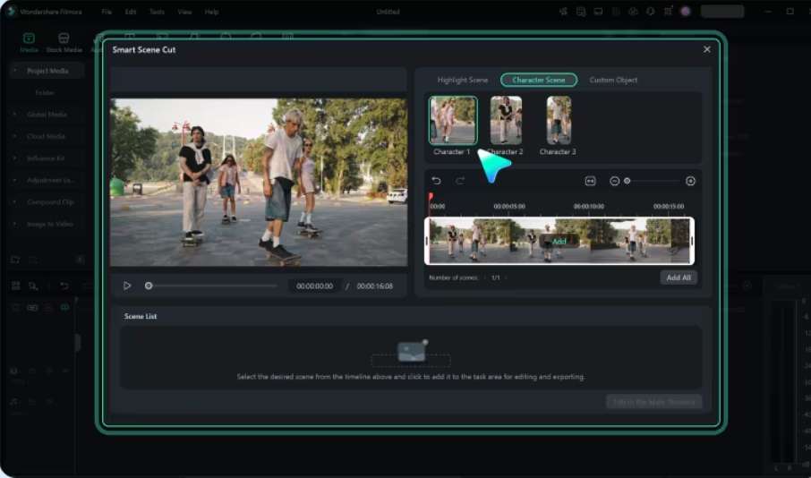Click the skateboarders video preview
The height and width of the screenshot is (478, 811).
click(259, 182)
